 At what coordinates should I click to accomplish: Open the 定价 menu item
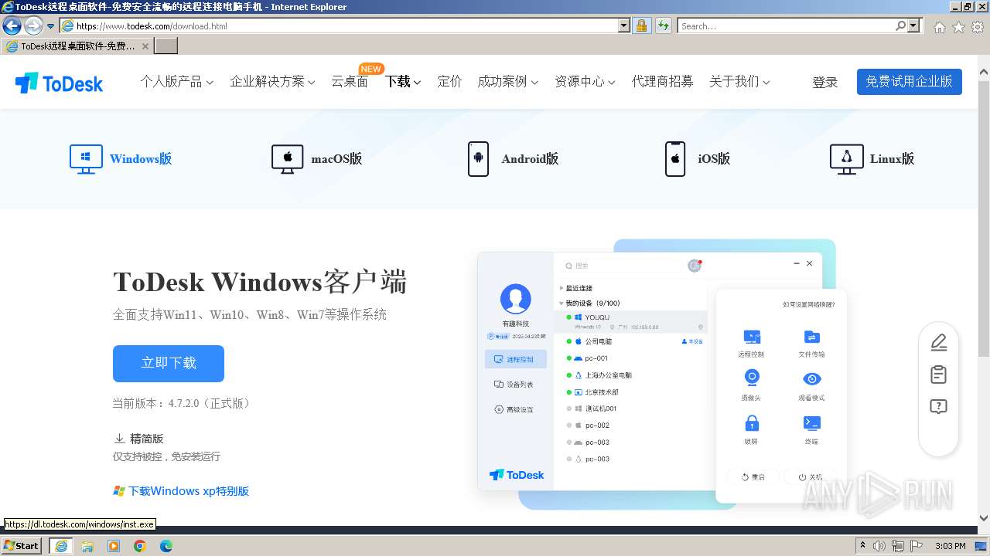point(449,81)
